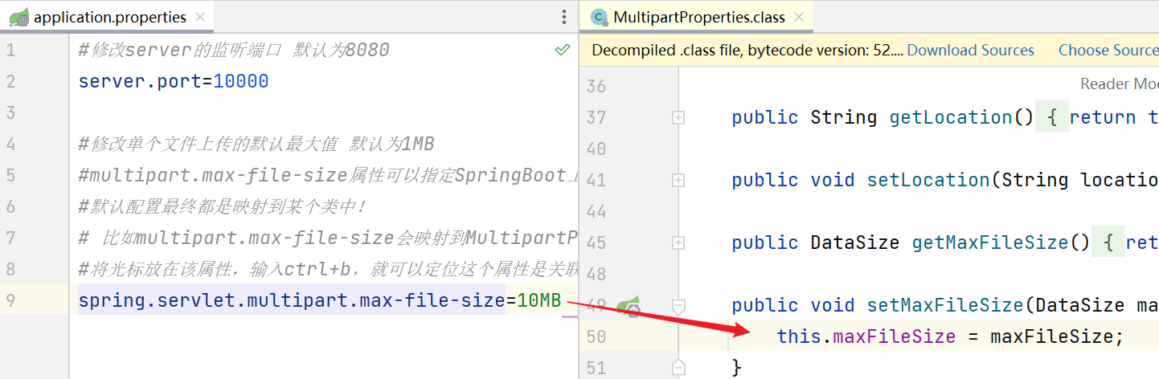Click the Spring bean gutter icon at line 49
1159x379 pixels.
pyautogui.click(x=632, y=306)
